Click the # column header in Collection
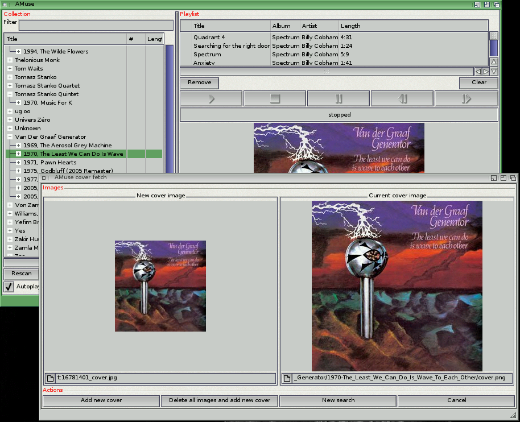The height and width of the screenshot is (422, 520). [136, 39]
